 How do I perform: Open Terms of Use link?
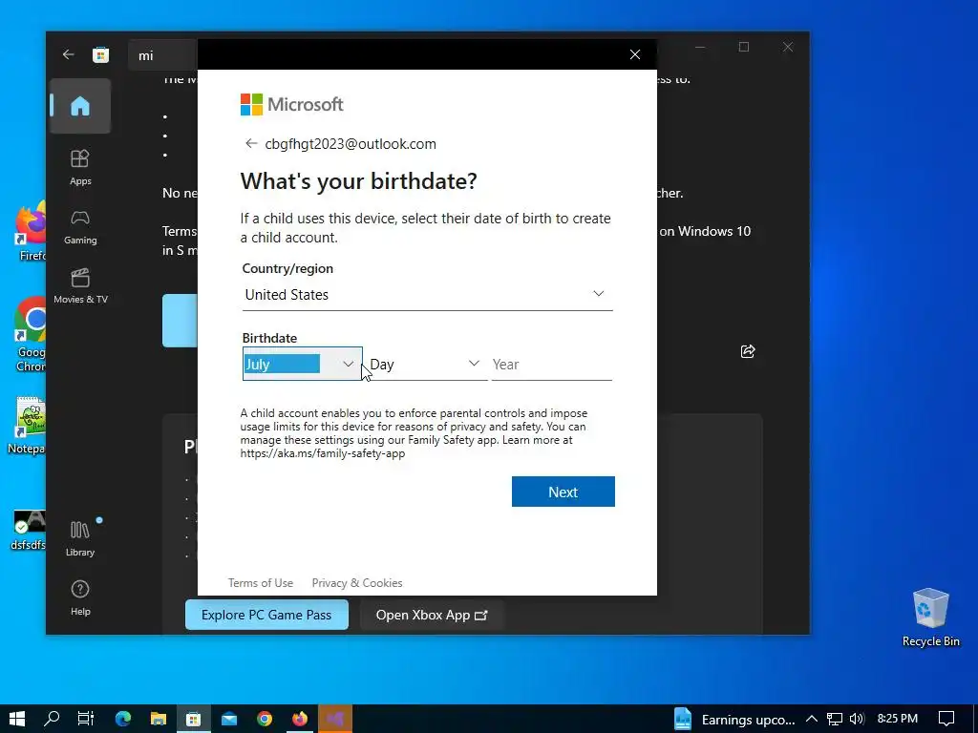(260, 583)
